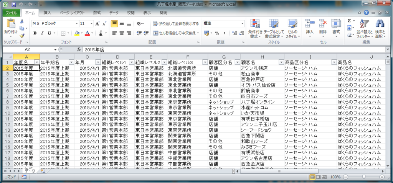The image size is (393, 183).
Task: Open filter dropdown for 商品区分名 column
Action: pyautogui.click(x=334, y=62)
